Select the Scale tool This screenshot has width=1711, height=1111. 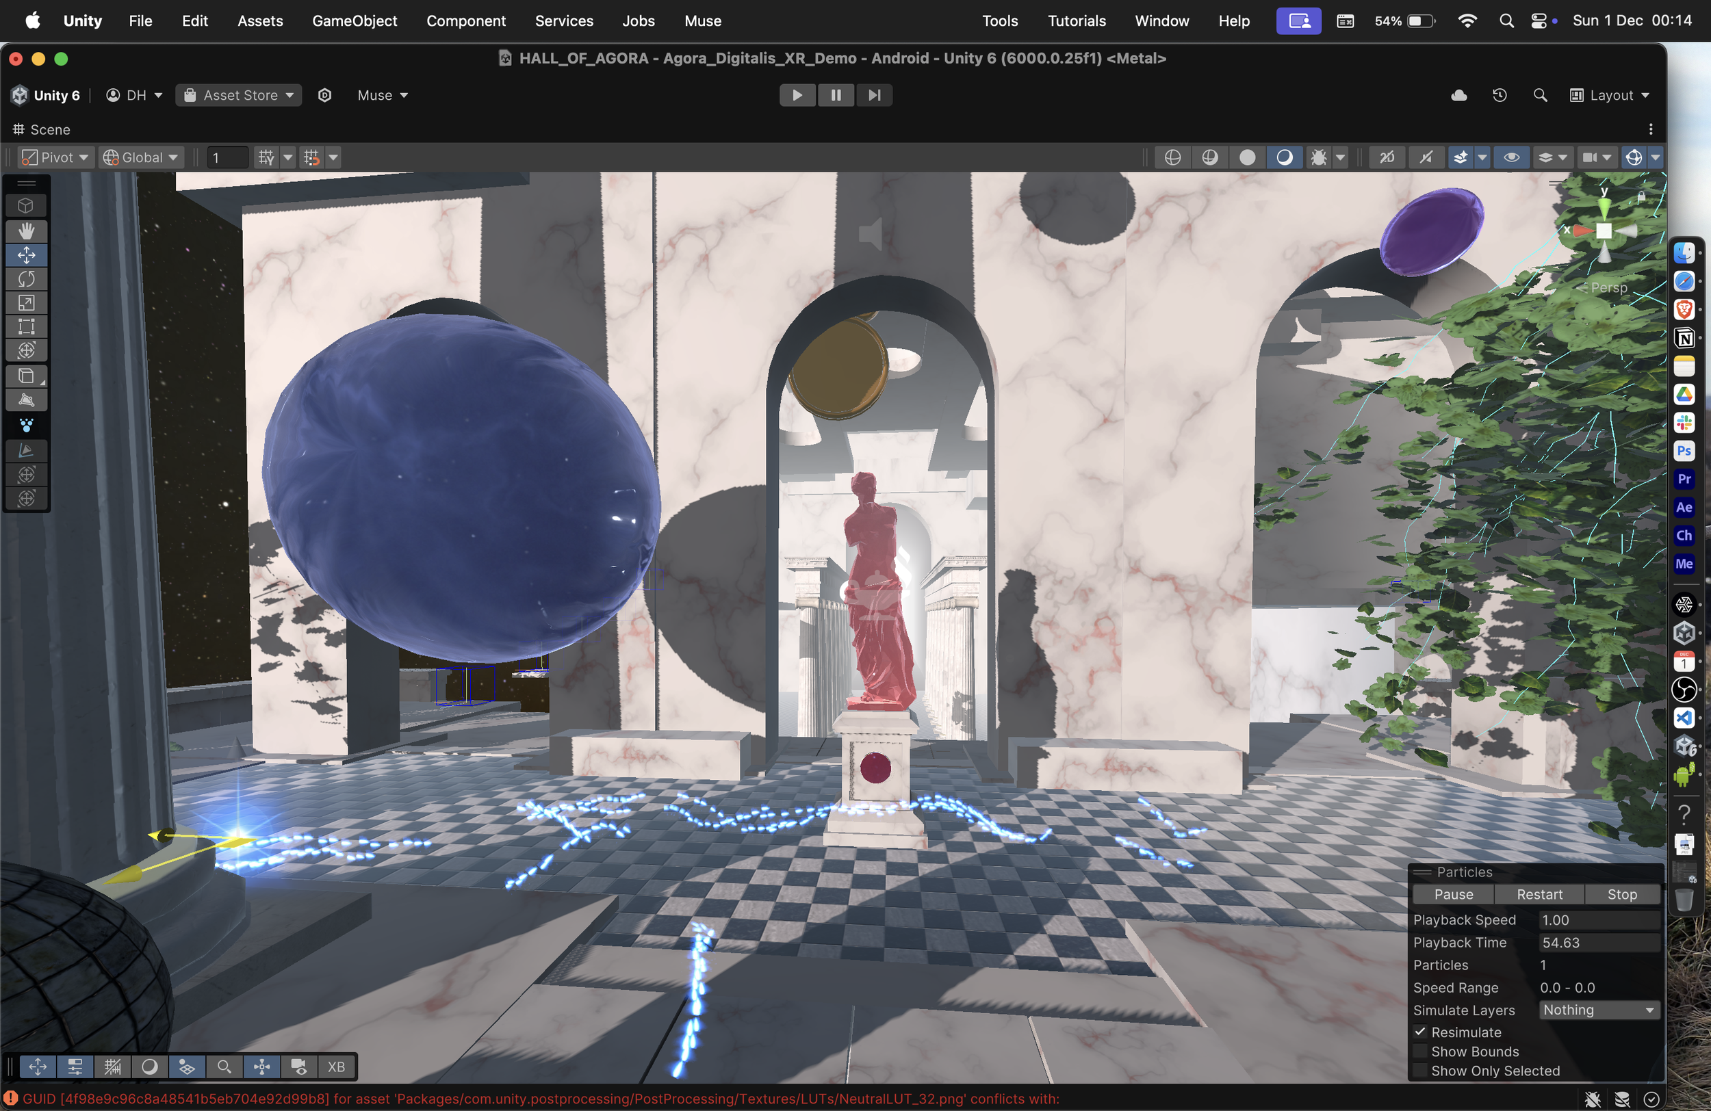pyautogui.click(x=27, y=302)
